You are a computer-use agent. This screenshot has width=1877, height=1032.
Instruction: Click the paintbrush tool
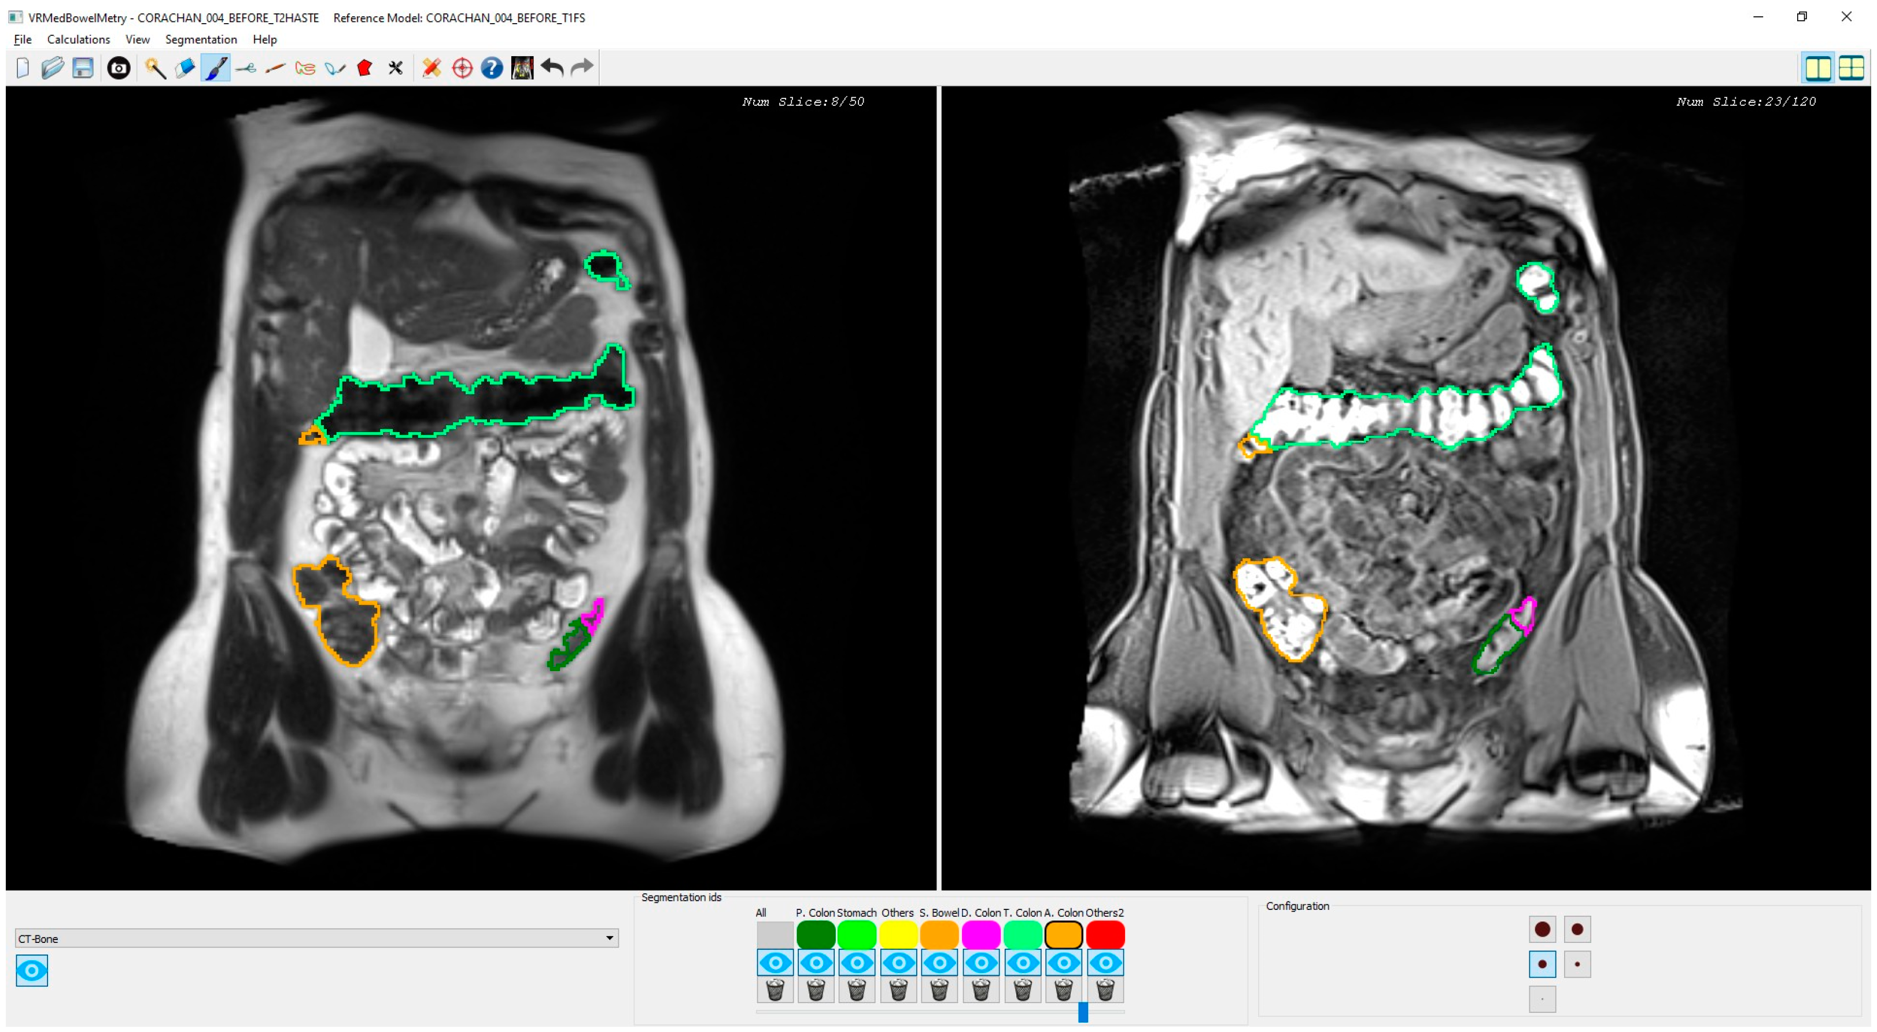coord(216,68)
